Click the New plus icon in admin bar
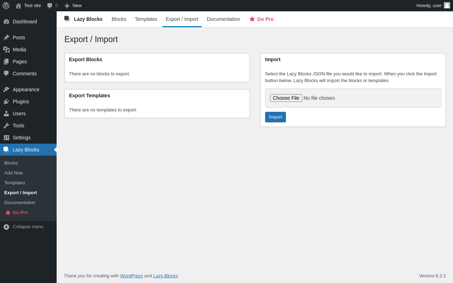The width and height of the screenshot is (453, 283). point(67,6)
